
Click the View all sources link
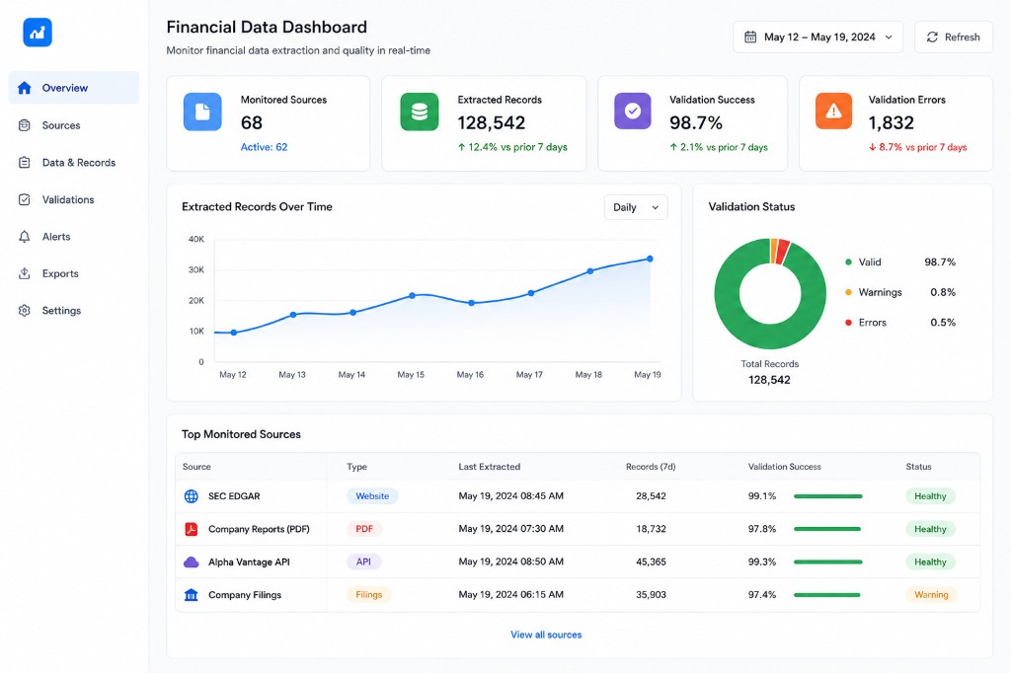(x=546, y=635)
